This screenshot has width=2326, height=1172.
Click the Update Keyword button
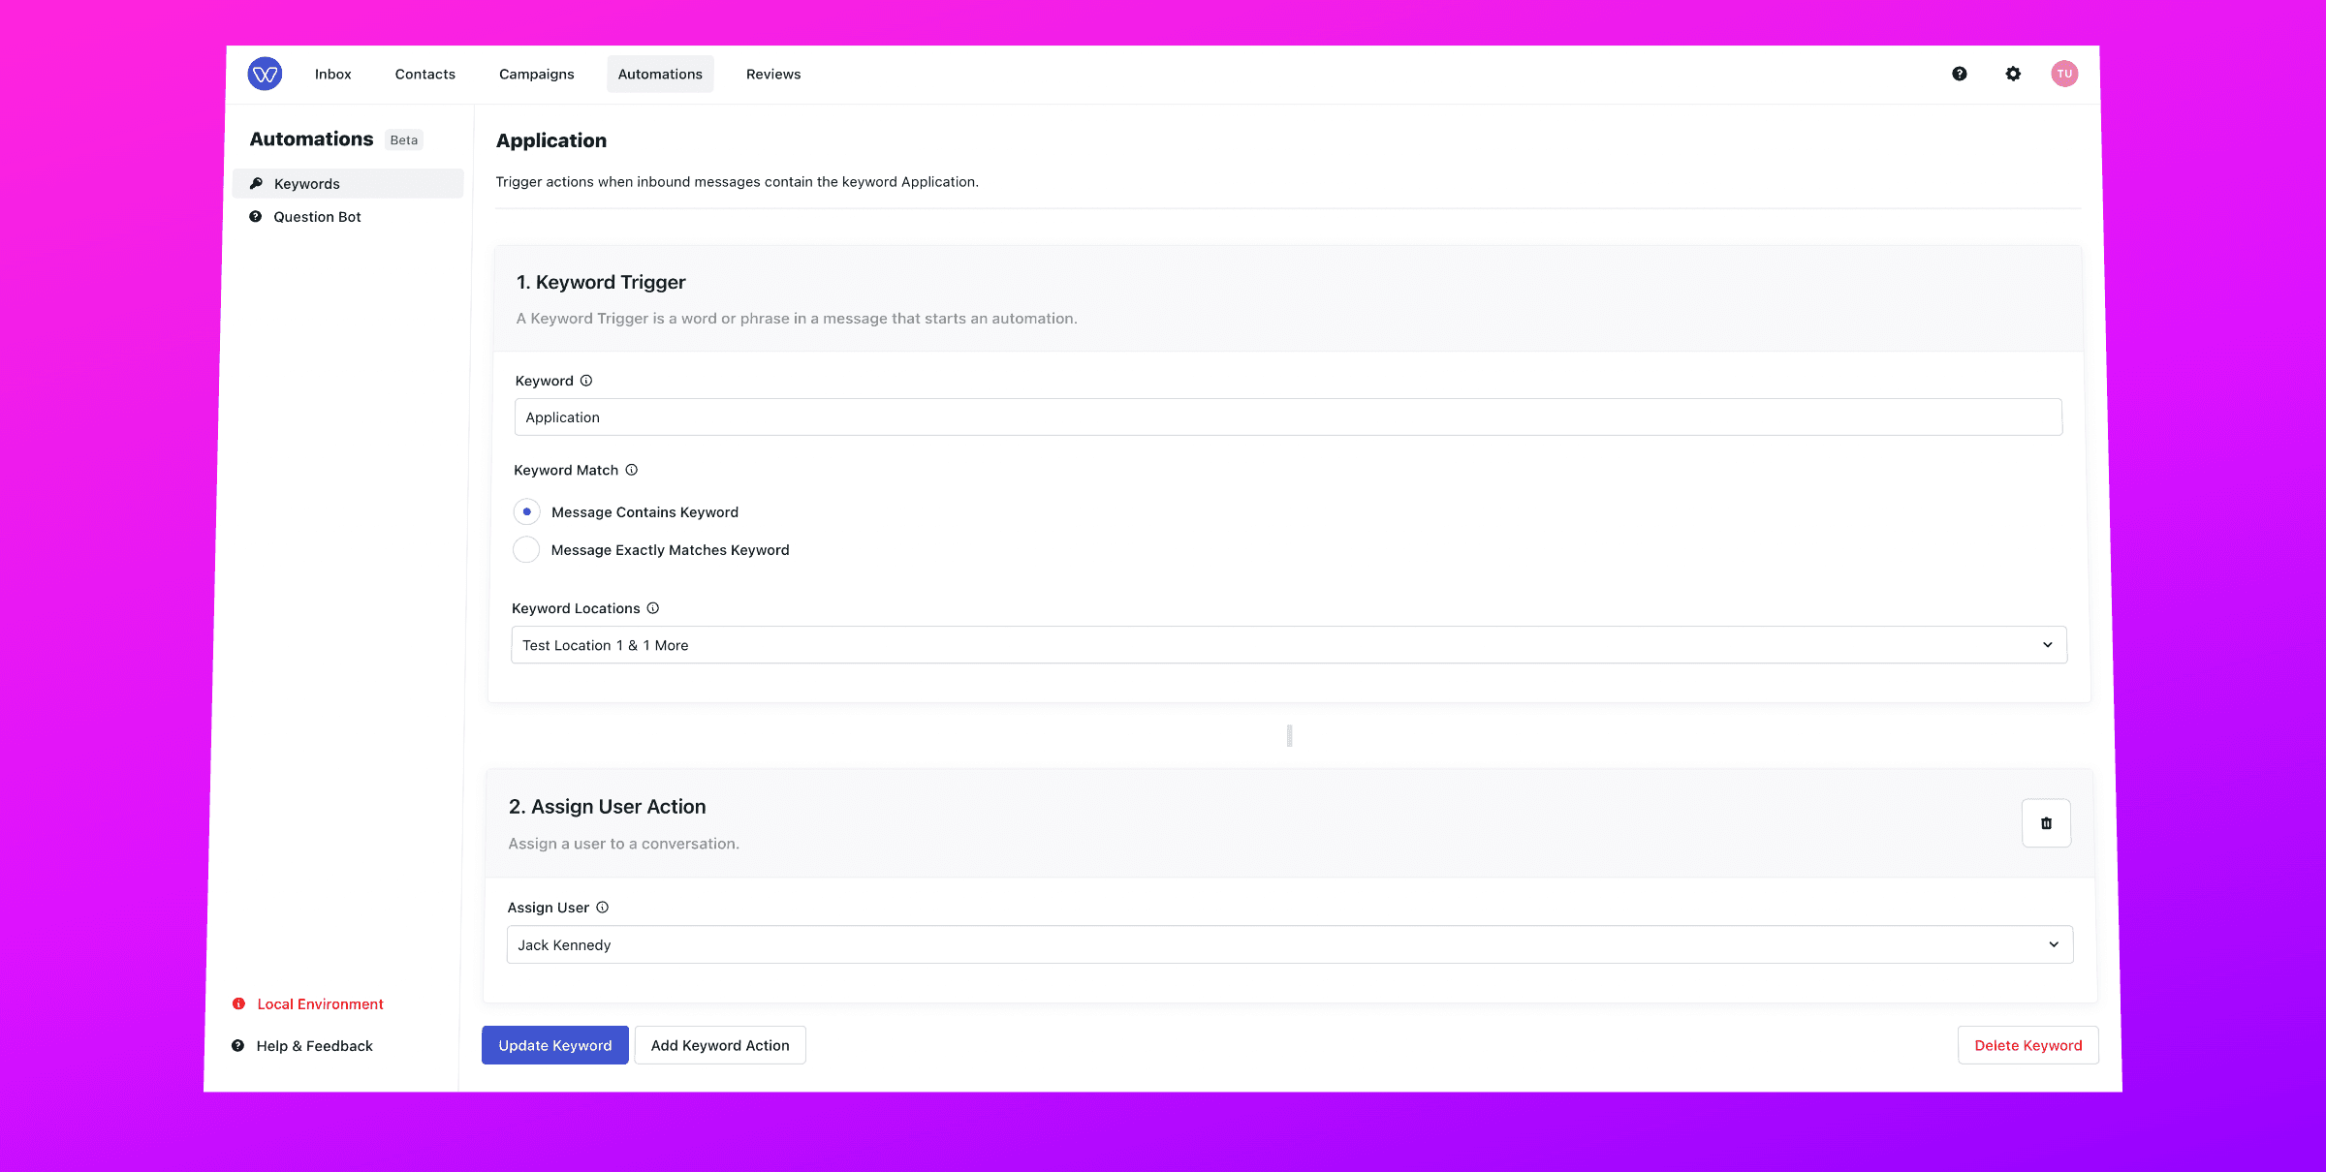coord(554,1045)
